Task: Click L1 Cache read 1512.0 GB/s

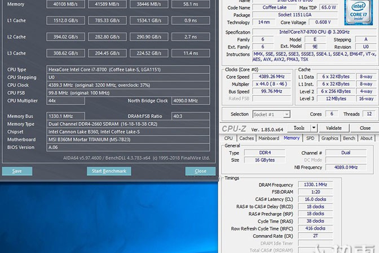Action: pyautogui.click(x=65, y=20)
